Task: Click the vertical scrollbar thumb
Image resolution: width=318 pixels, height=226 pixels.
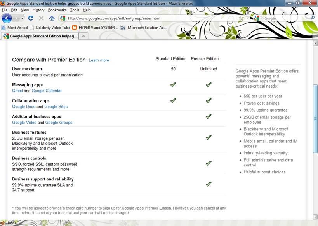Action: [315, 119]
